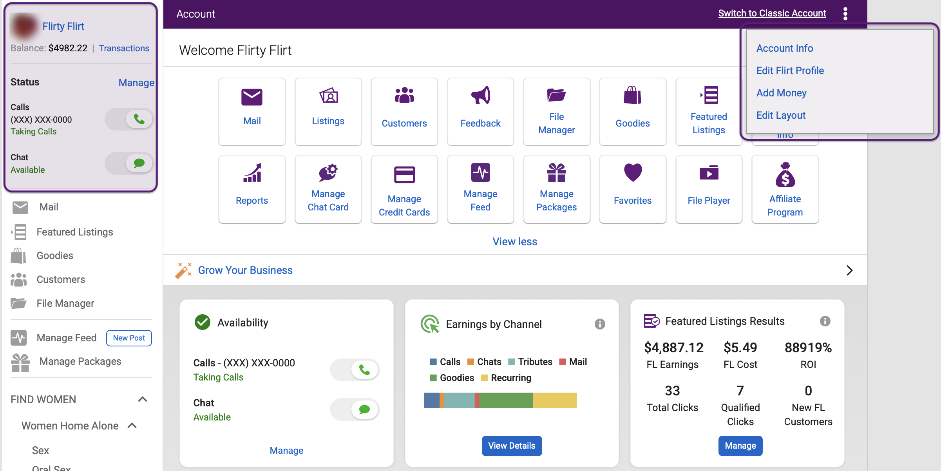Toggle the sidebar Chat availability switch
Viewport: 941px width, 471px height.
pyautogui.click(x=129, y=163)
